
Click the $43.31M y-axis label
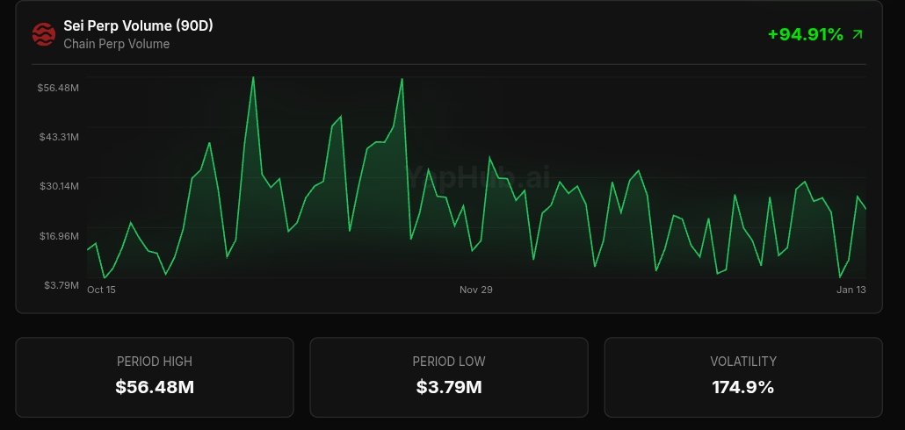coord(59,137)
